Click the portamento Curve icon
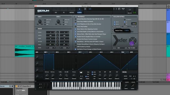 click(132, 86)
